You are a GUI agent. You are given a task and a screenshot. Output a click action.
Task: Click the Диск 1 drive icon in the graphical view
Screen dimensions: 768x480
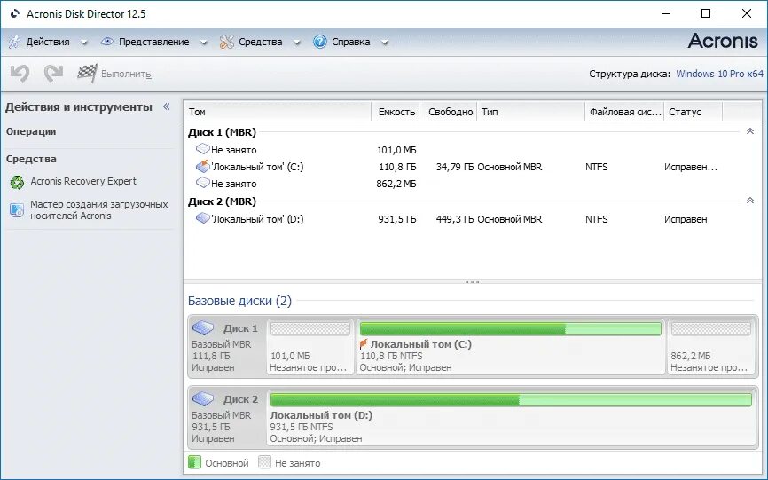click(203, 327)
